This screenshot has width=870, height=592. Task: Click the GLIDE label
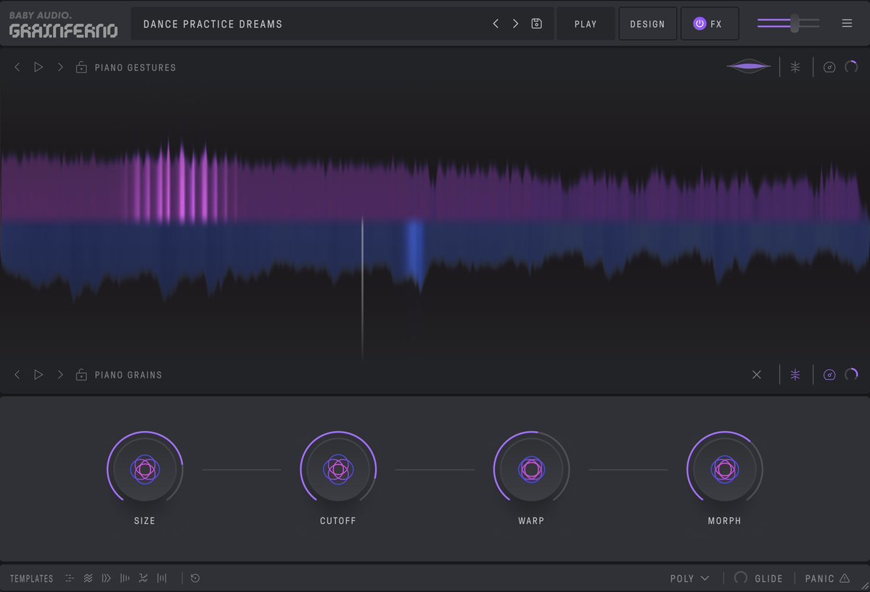[768, 579]
